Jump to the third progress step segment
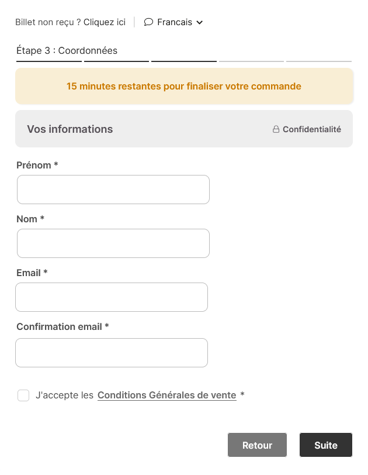The height and width of the screenshot is (475, 368). 184,61
